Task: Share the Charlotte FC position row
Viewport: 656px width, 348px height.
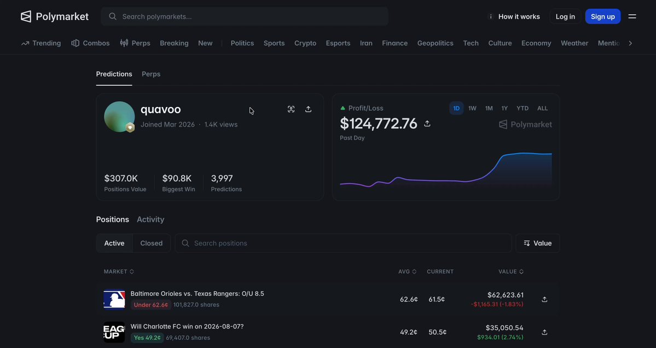Action: point(544,332)
